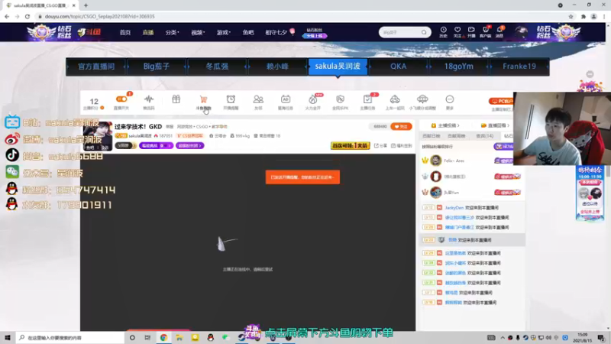Expand the 视频 navigation dropdown
Screen dimensions: 611x344
click(x=198, y=32)
